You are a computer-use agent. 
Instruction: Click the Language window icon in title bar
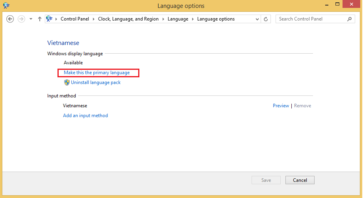click(6, 6)
